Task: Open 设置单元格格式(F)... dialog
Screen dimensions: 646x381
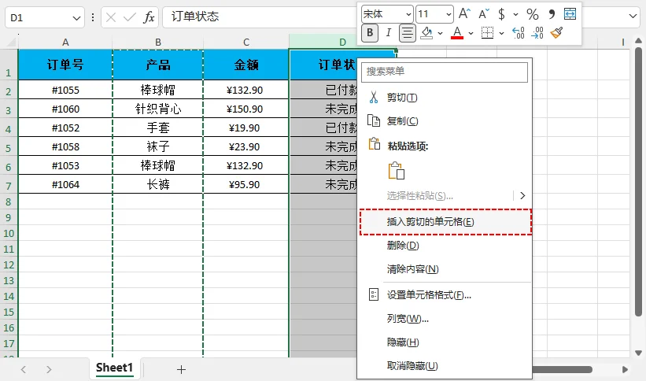Action: click(445, 295)
